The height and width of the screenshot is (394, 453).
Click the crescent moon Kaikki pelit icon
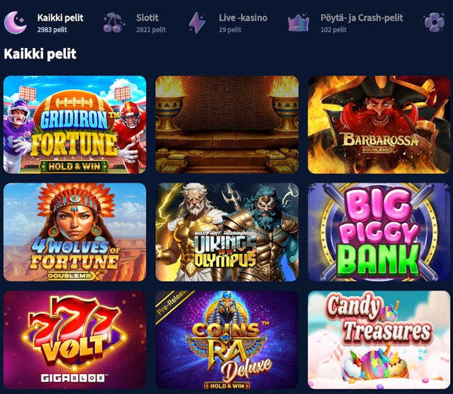point(16,23)
